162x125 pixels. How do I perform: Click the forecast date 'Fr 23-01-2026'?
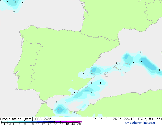click(107, 119)
